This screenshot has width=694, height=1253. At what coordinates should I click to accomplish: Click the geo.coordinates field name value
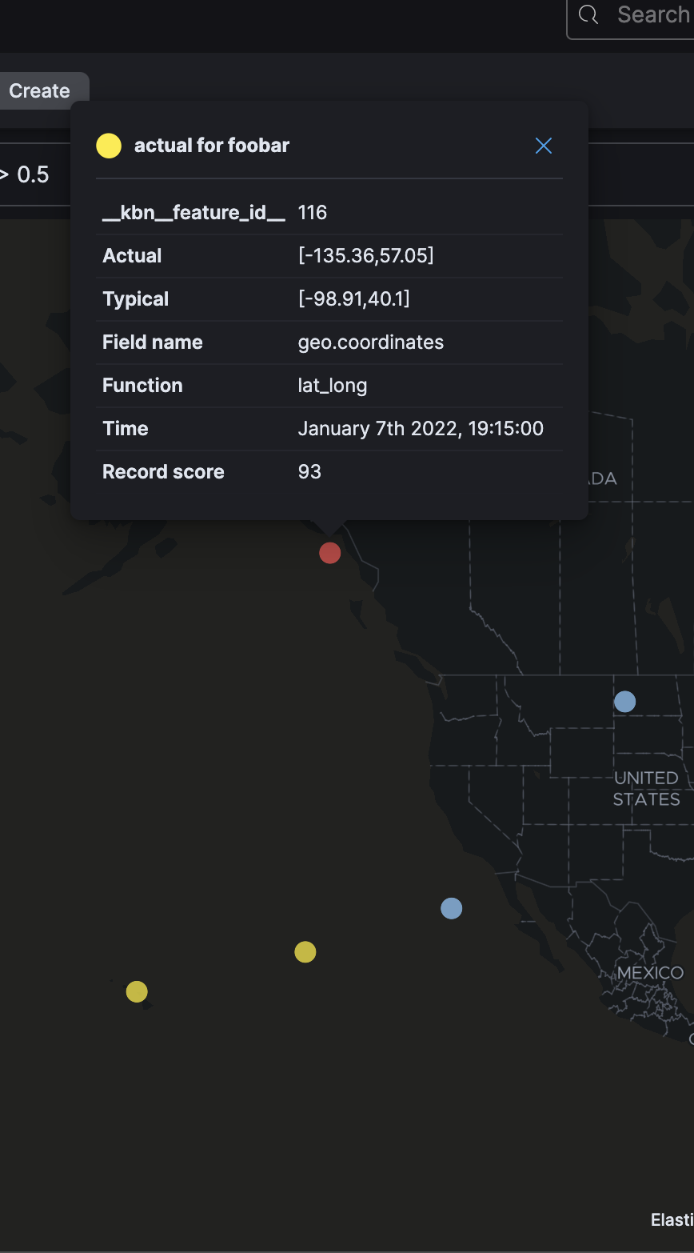pos(371,342)
